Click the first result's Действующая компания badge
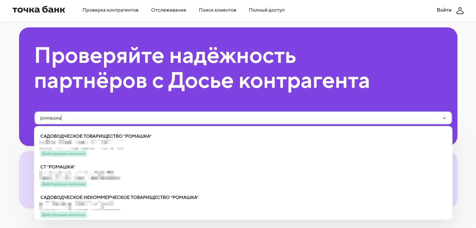 point(63,154)
